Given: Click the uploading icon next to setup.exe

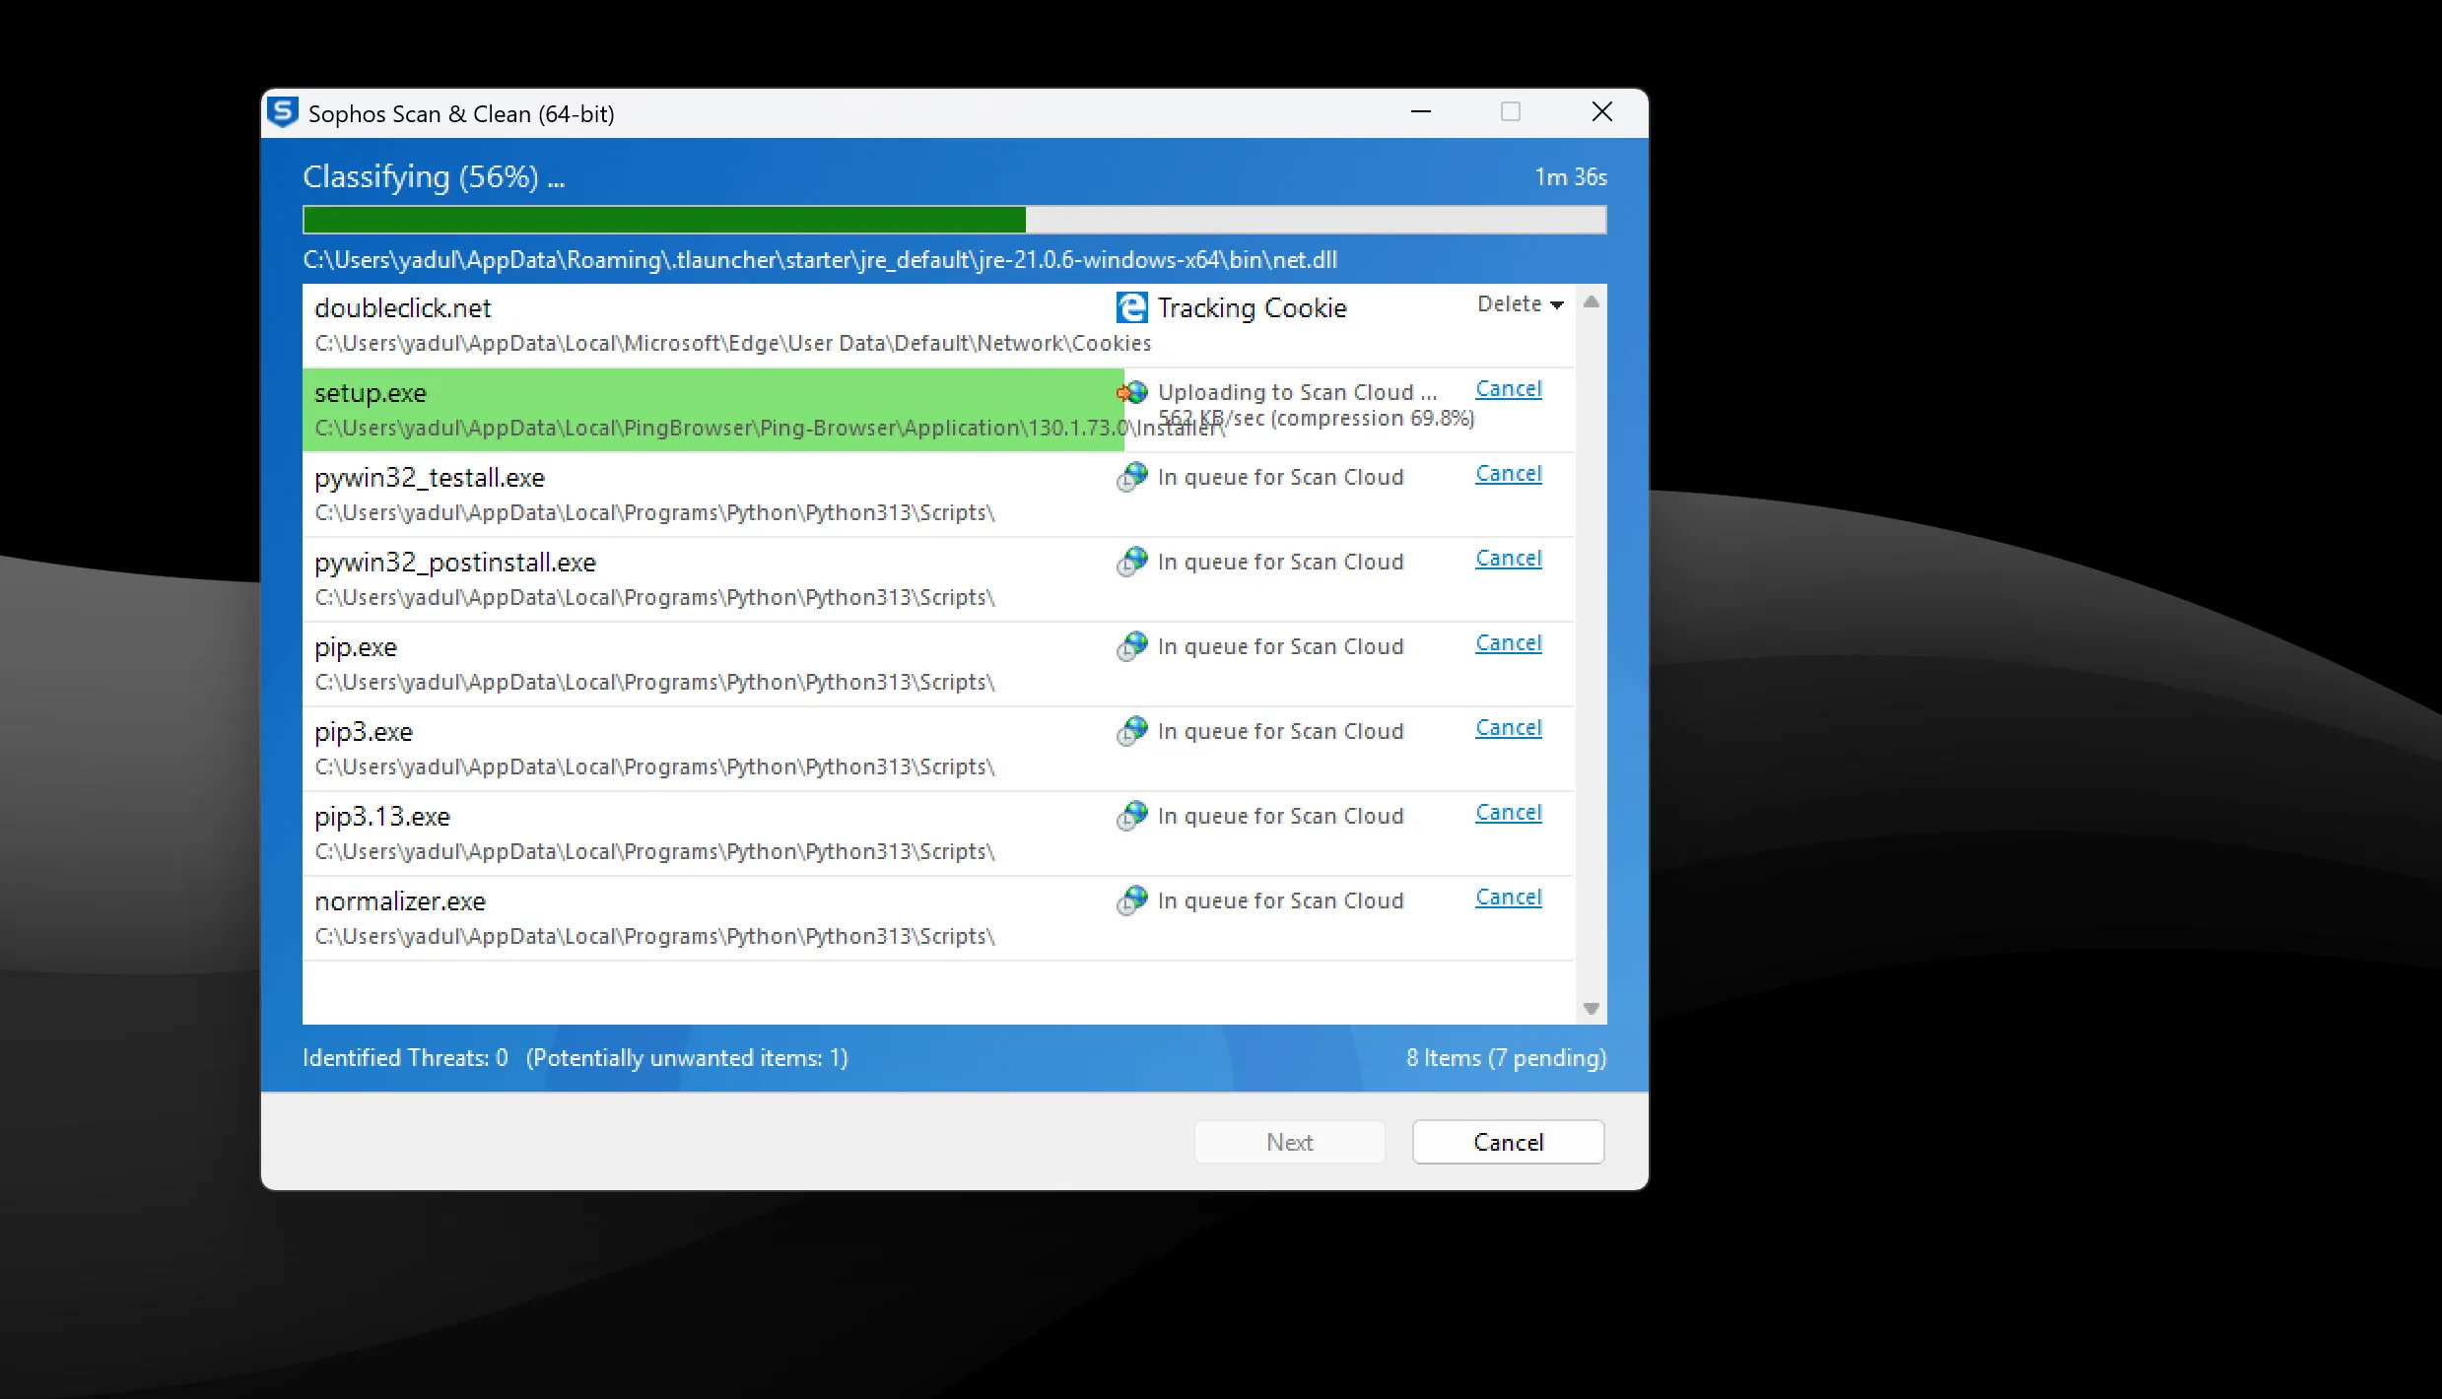Looking at the screenshot, I should pyautogui.click(x=1130, y=392).
